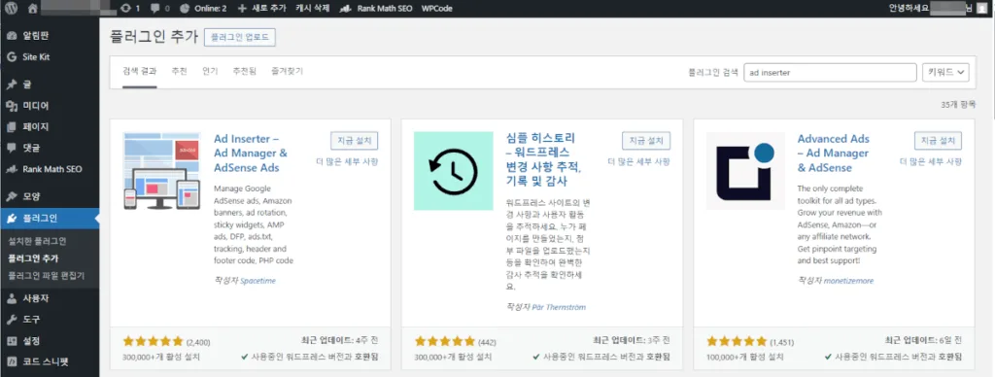
Task: Open 심플 히스토리 plugin title link
Action: (543, 160)
